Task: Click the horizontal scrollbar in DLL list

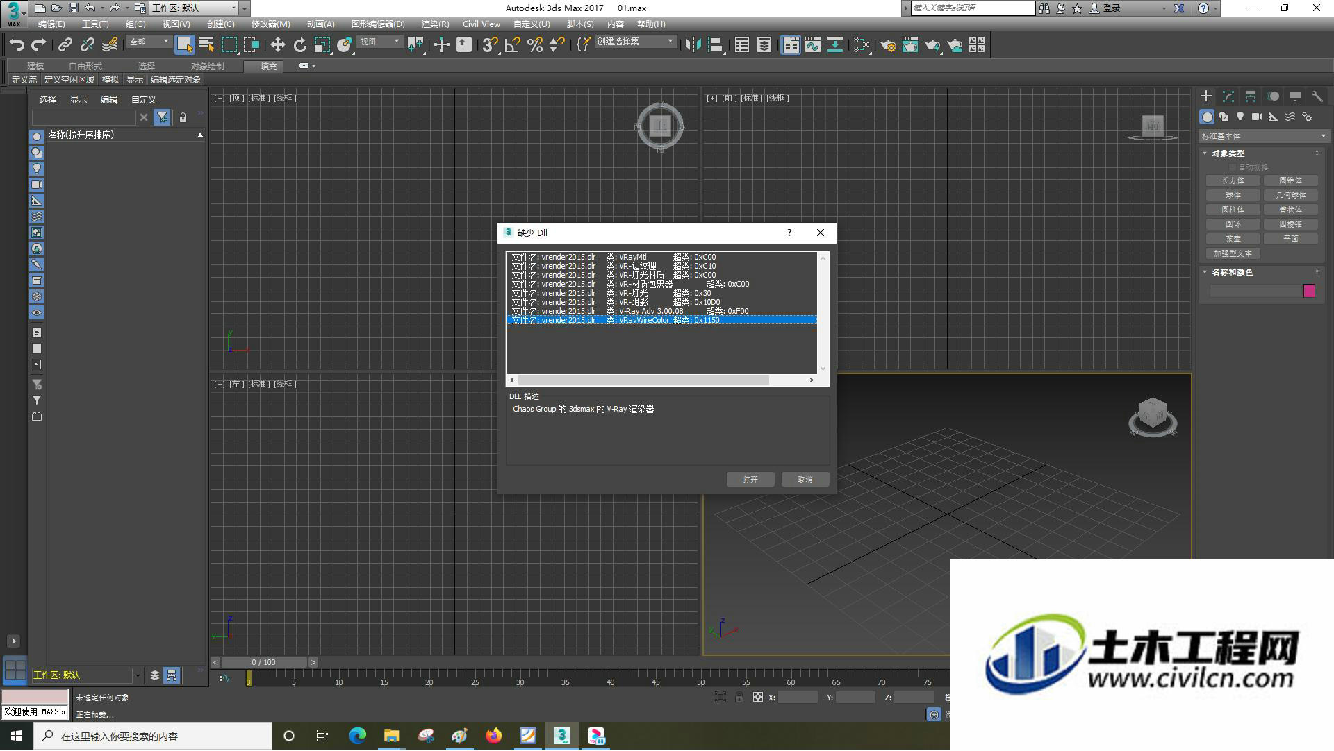Action: coord(643,380)
